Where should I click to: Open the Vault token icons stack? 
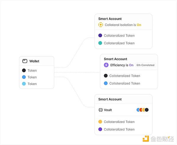click(x=142, y=110)
